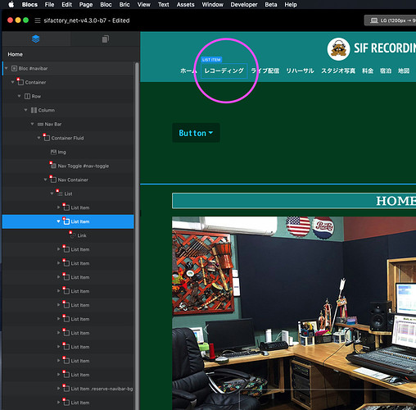Select the Link layer icon

(x=73, y=235)
